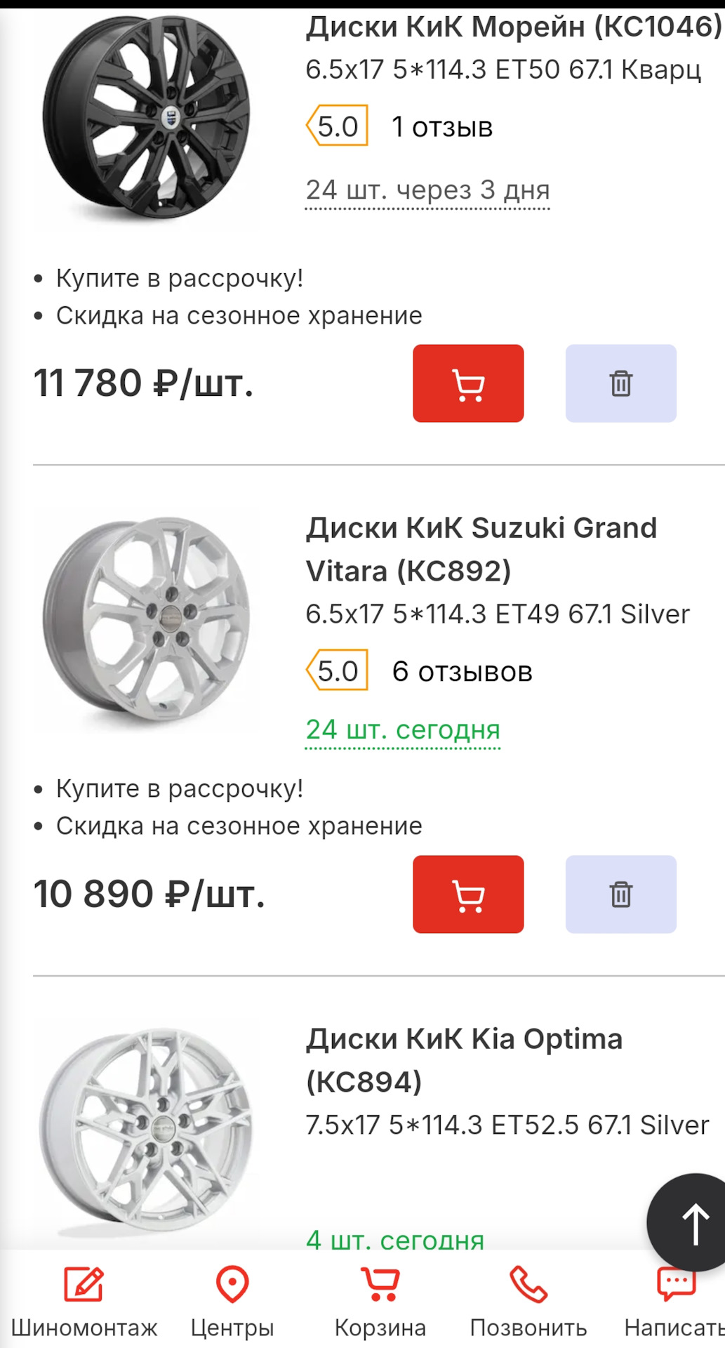The width and height of the screenshot is (725, 1348).
Task: Open "6 отзывов" reviews
Action: 462,672
